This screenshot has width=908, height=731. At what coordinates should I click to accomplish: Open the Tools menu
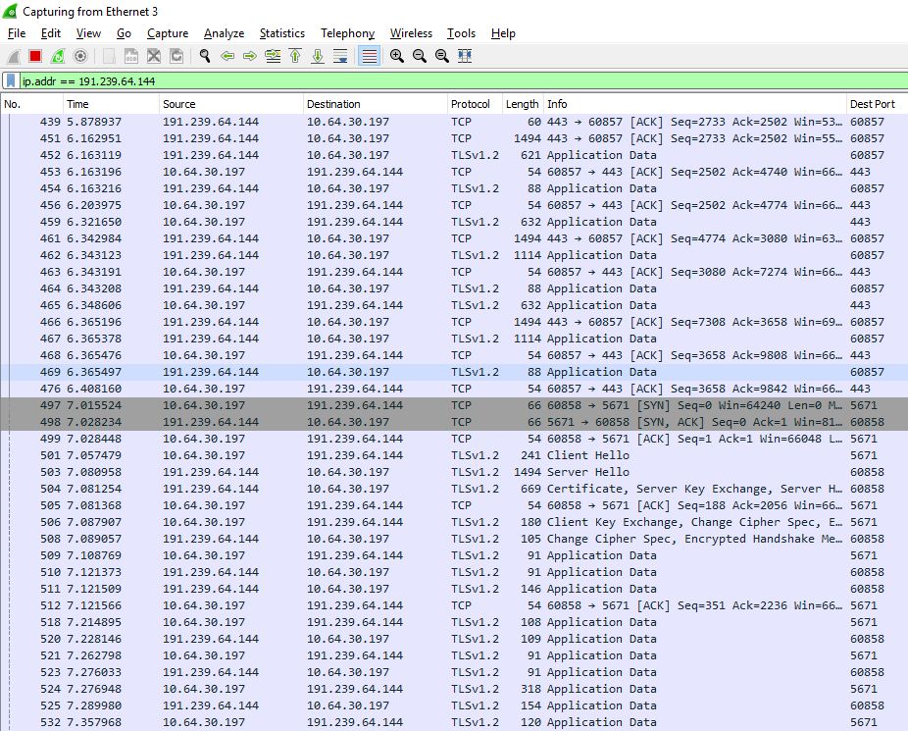click(461, 33)
